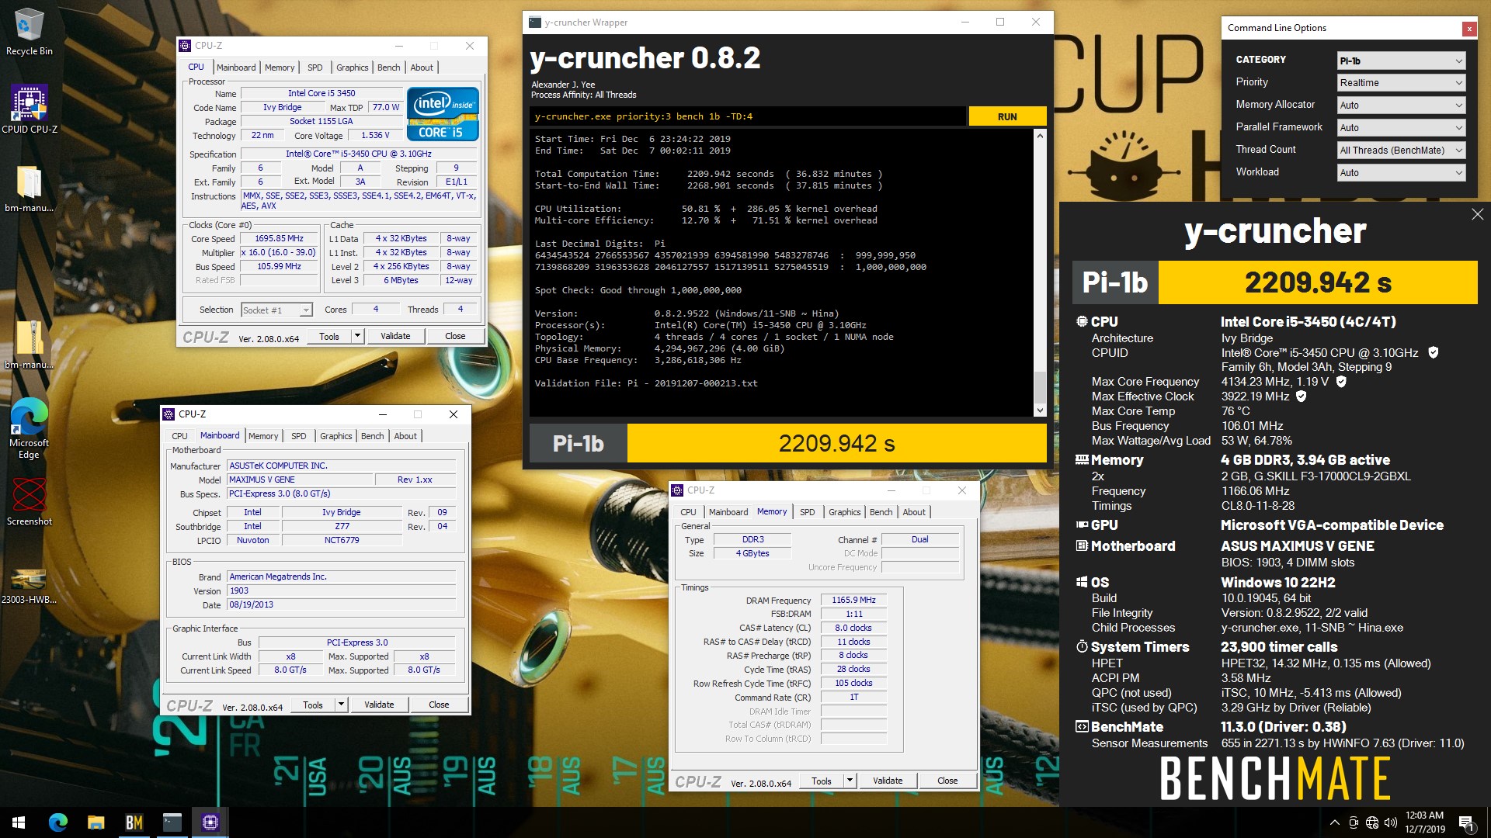Close the Command Line Options panel
The height and width of the screenshot is (838, 1491).
[x=1468, y=29]
